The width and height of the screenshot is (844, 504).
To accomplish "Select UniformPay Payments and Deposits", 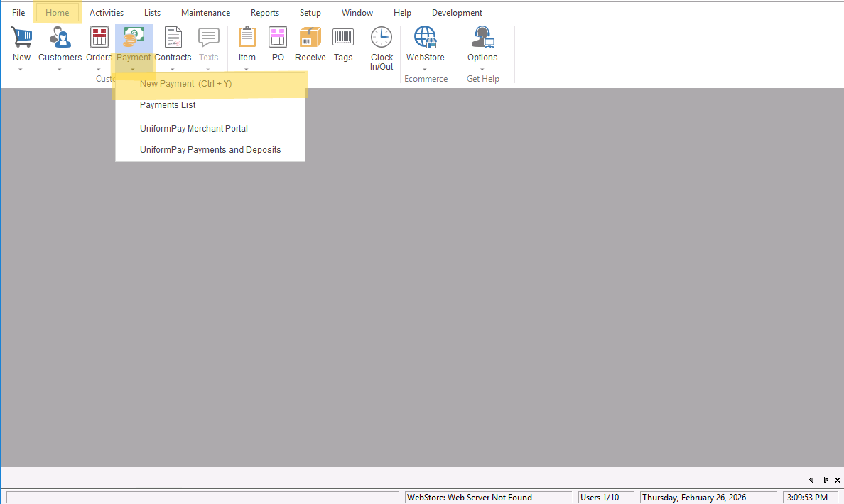I will pos(210,150).
